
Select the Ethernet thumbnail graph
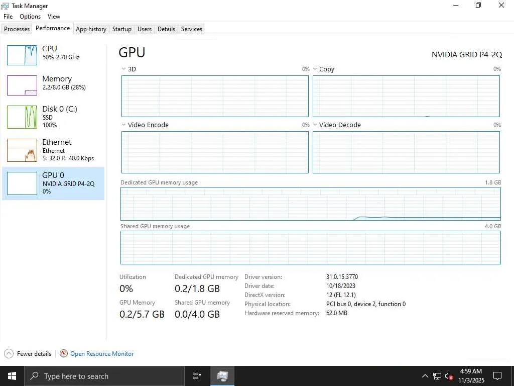(x=22, y=150)
